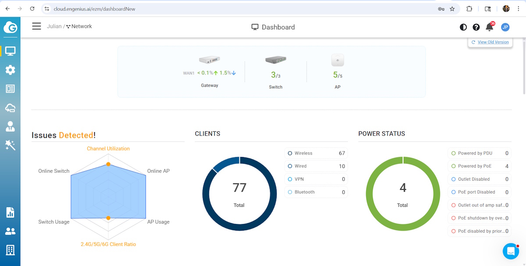Toggle PoE disabled by priority legend entry

tap(480, 231)
